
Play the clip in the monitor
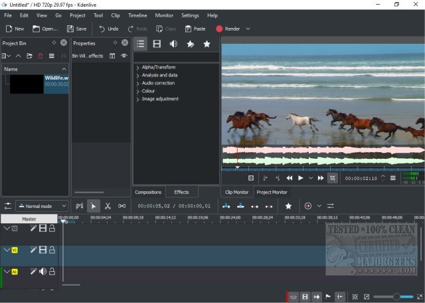tap(301, 178)
